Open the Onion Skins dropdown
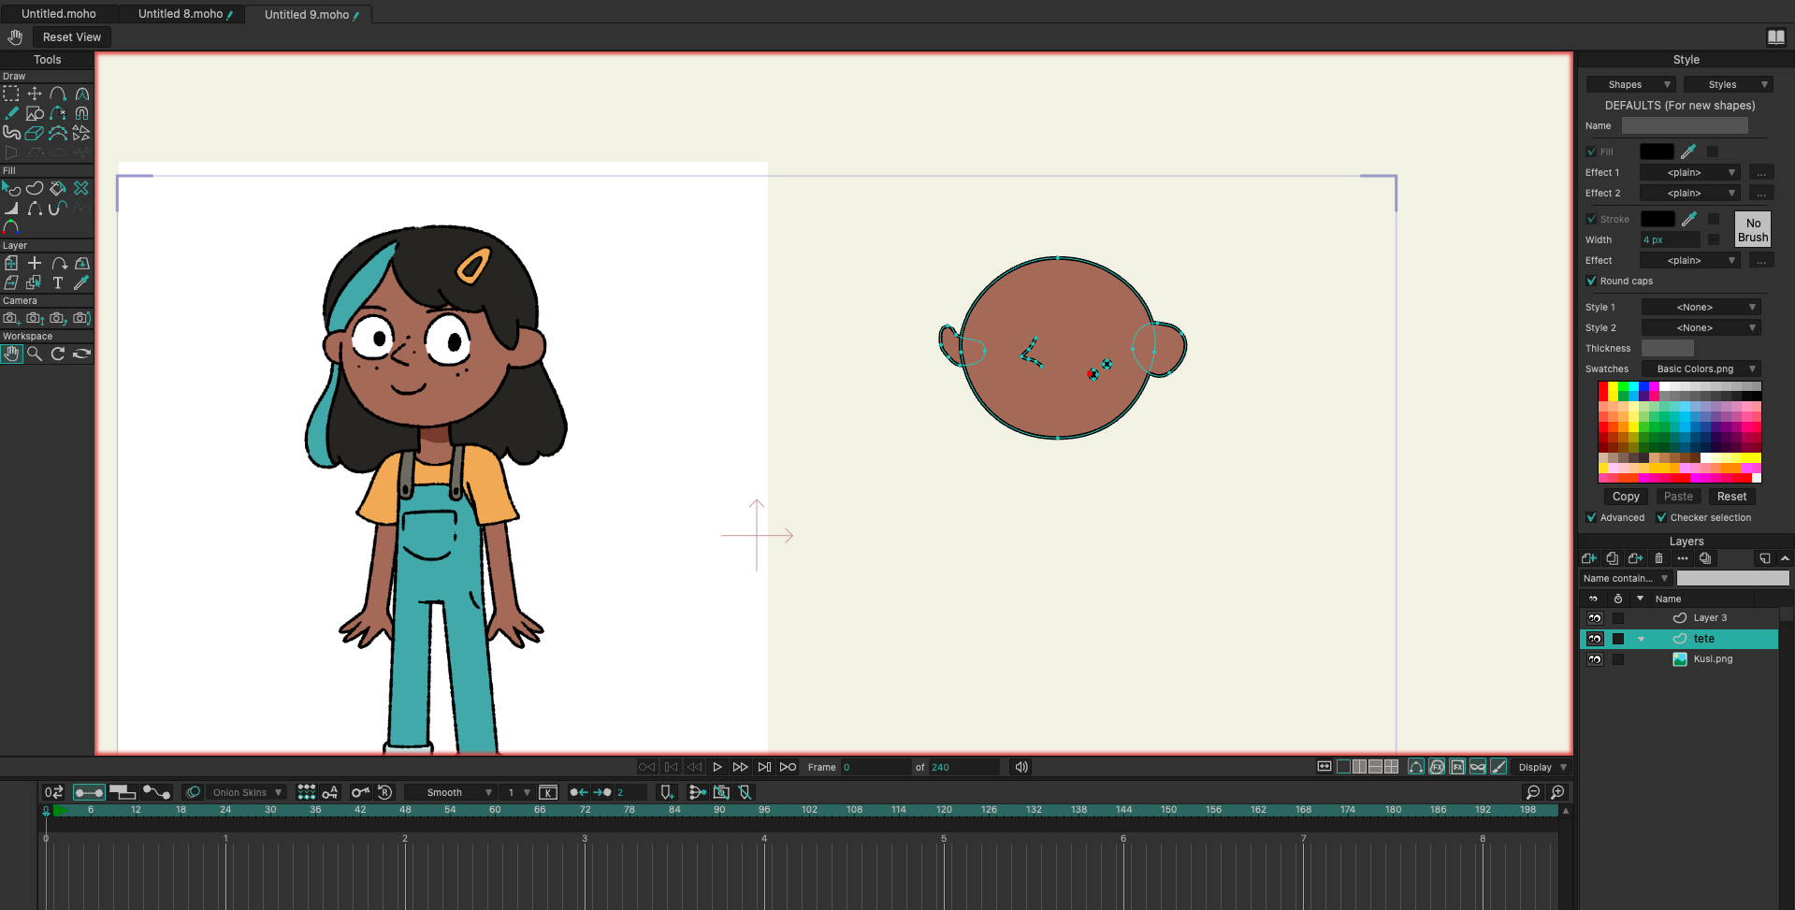This screenshot has height=910, width=1795. (x=246, y=792)
